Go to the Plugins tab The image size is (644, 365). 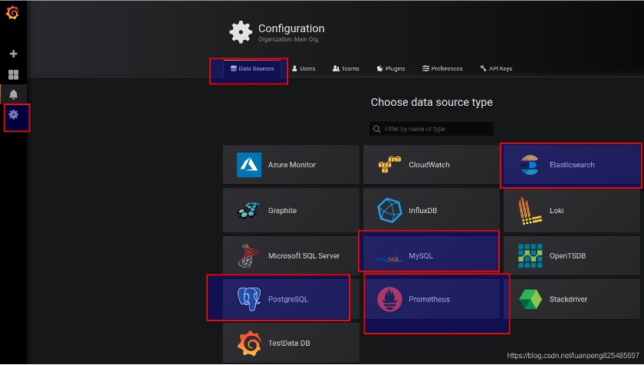pyautogui.click(x=391, y=69)
